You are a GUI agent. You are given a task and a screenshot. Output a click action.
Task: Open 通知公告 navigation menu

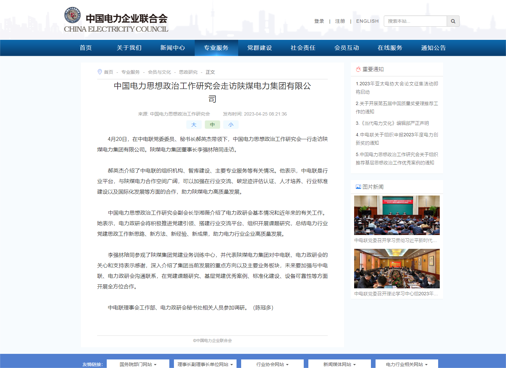pyautogui.click(x=434, y=48)
